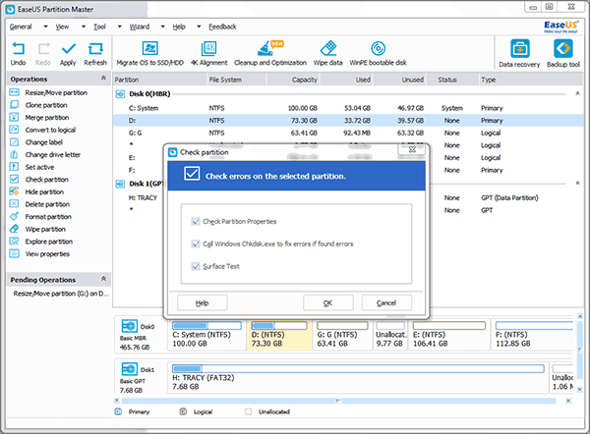Collapse Disk 0 partition group
Viewport: 590px width, 434px height.
pyautogui.click(x=577, y=93)
